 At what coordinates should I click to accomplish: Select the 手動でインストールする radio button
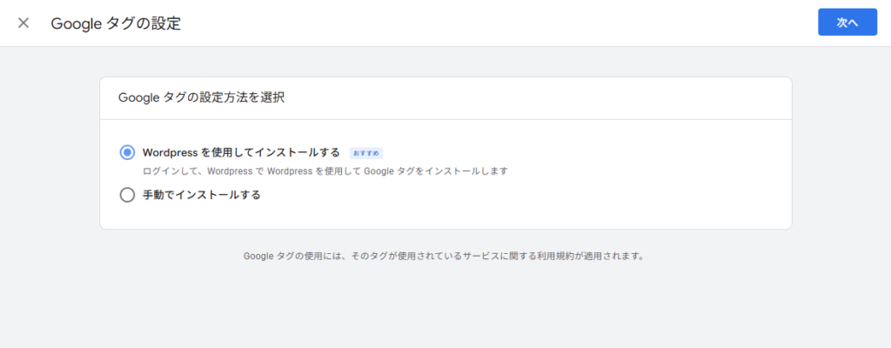[x=127, y=195]
